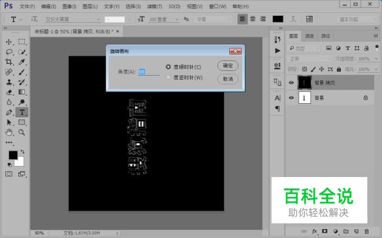Add a layer mask
382x238 pixels.
click(x=325, y=231)
